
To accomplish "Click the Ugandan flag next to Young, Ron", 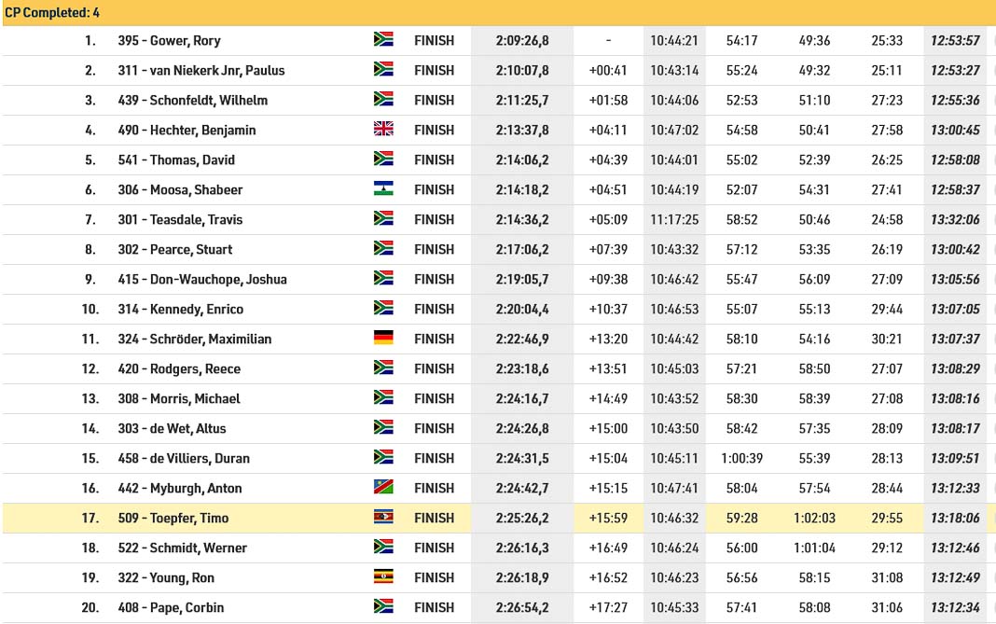I will [x=383, y=577].
